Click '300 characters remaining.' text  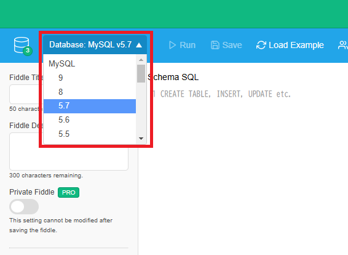click(46, 176)
